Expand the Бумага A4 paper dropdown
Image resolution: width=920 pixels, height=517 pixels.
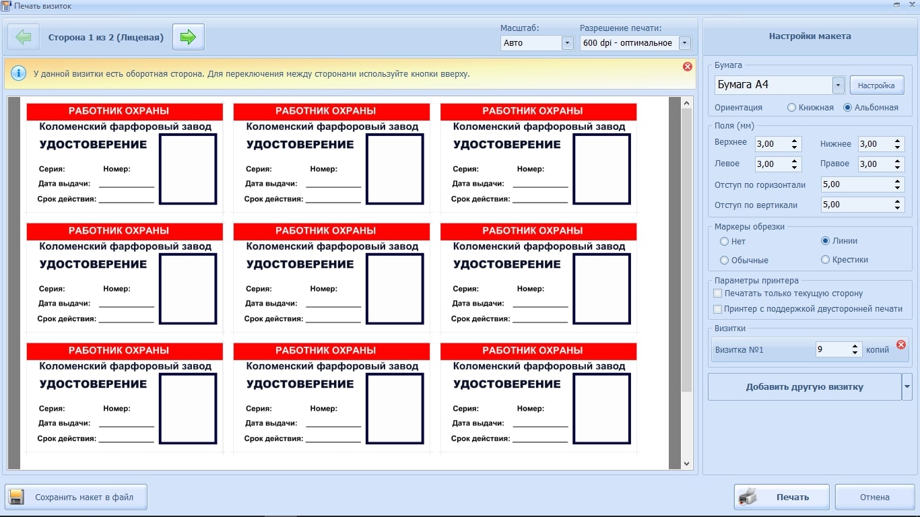tap(838, 85)
